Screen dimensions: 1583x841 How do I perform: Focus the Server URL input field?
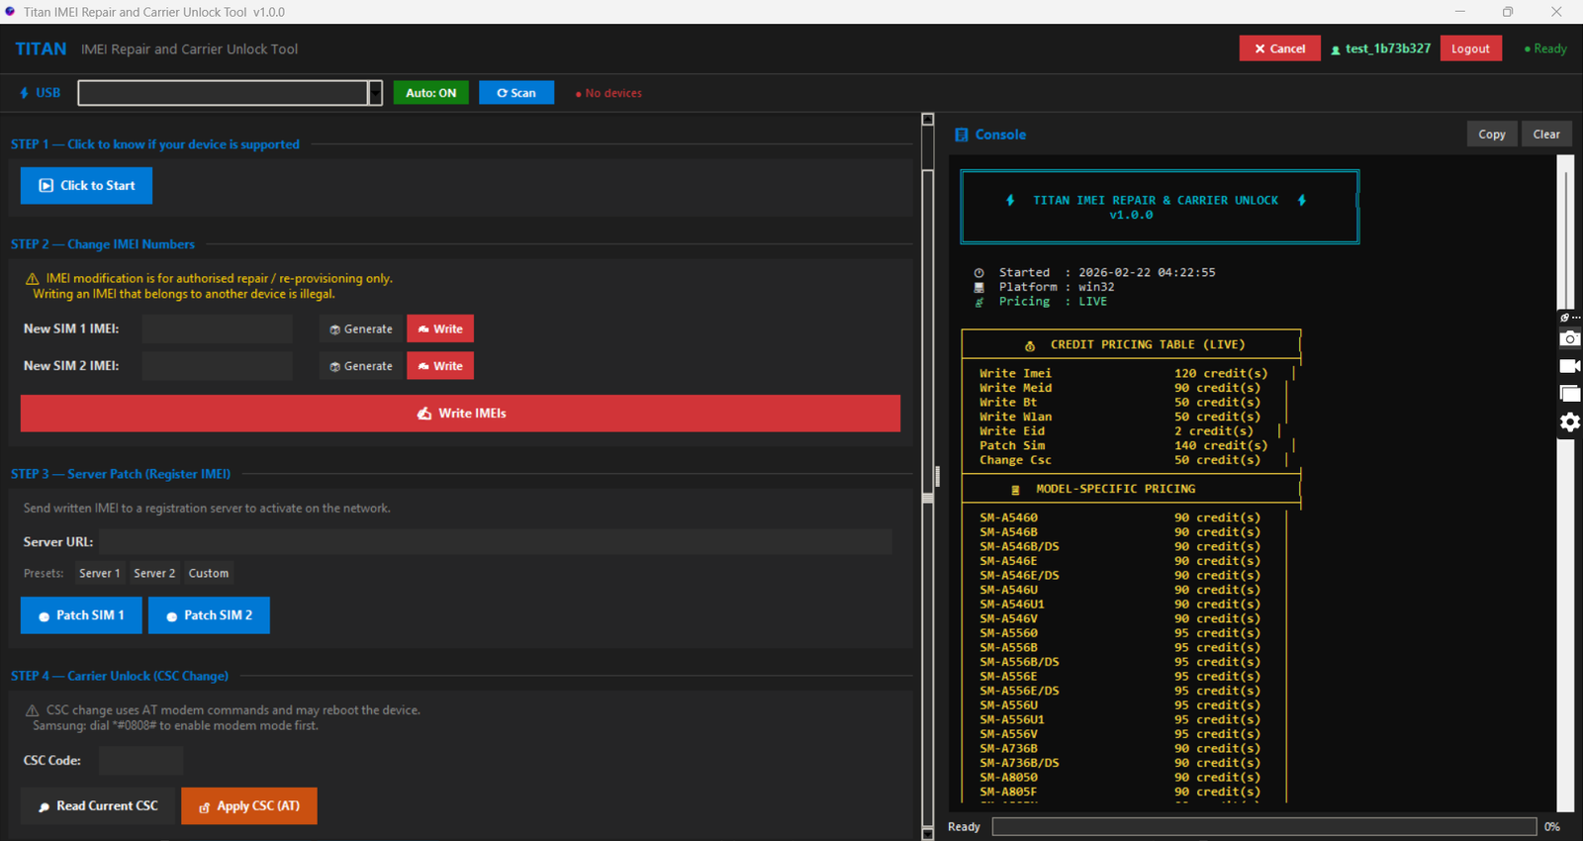[x=495, y=542]
